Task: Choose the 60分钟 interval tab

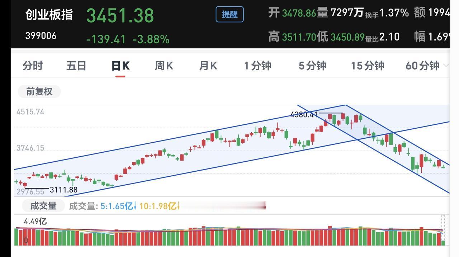Action: [x=422, y=66]
